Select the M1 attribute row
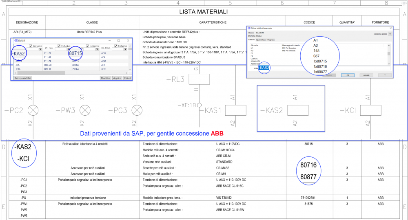The height and width of the screenshot is (220, 408). point(252,48)
